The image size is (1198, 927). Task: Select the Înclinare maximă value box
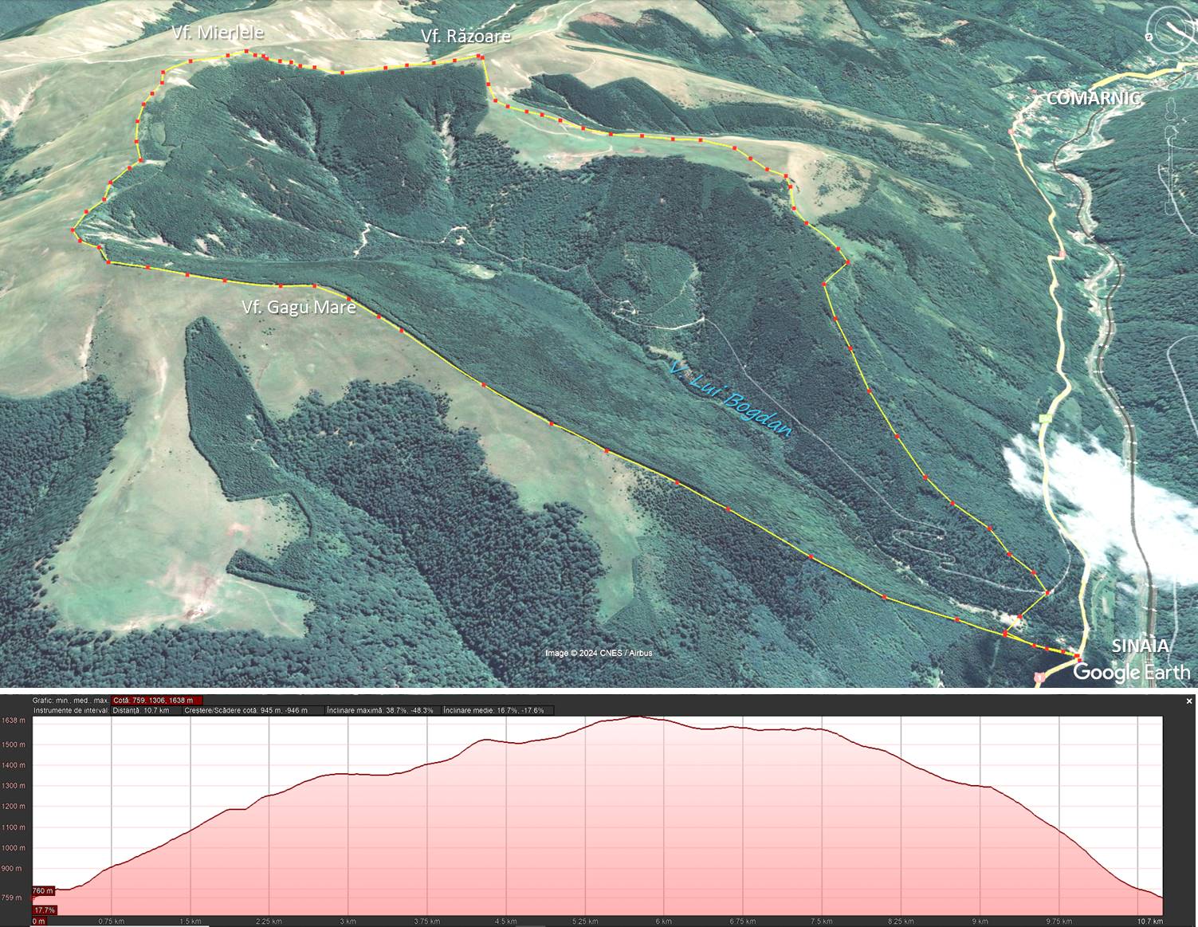381,710
